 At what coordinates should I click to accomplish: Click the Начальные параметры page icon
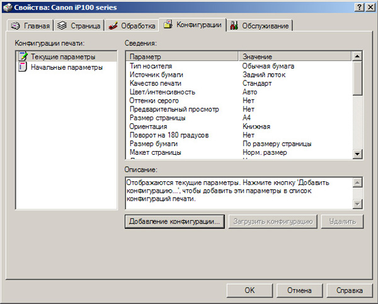pos(23,67)
